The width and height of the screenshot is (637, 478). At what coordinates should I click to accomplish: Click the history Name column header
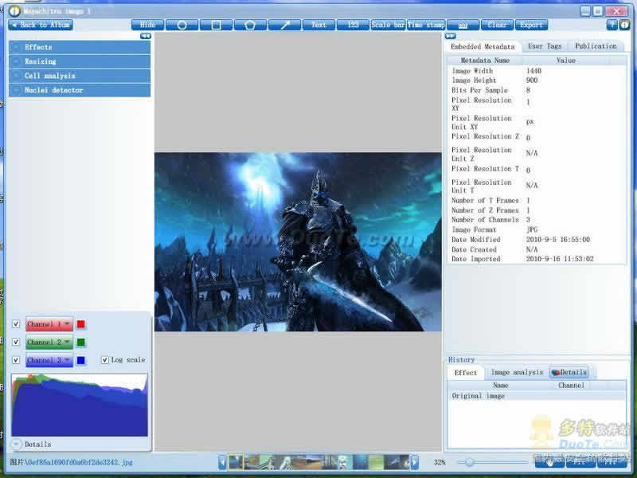(501, 385)
